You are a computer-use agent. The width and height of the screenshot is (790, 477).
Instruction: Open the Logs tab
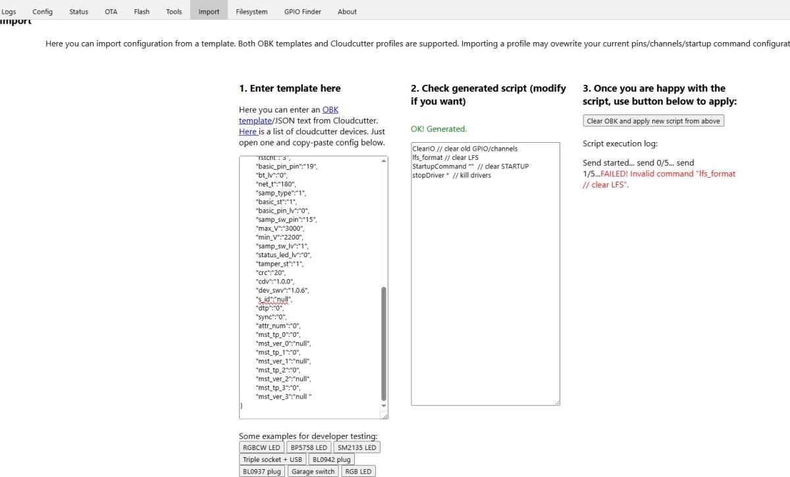pos(9,11)
